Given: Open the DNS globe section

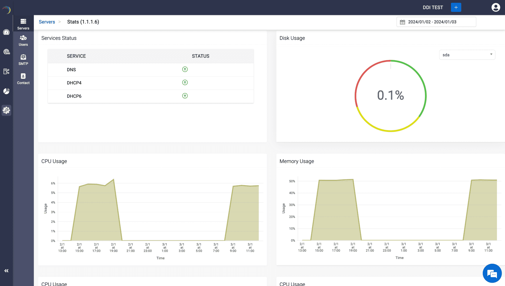Looking at the screenshot, I should click(6, 52).
